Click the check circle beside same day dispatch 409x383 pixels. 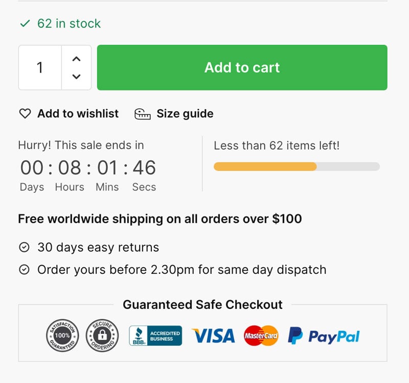24,270
